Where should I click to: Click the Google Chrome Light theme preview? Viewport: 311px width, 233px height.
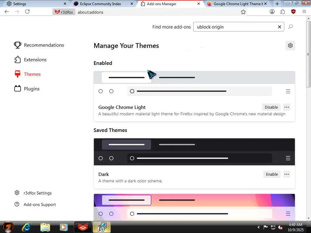click(194, 85)
